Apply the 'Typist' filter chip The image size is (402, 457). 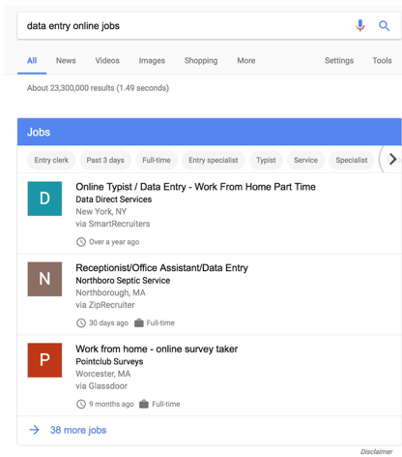266,160
